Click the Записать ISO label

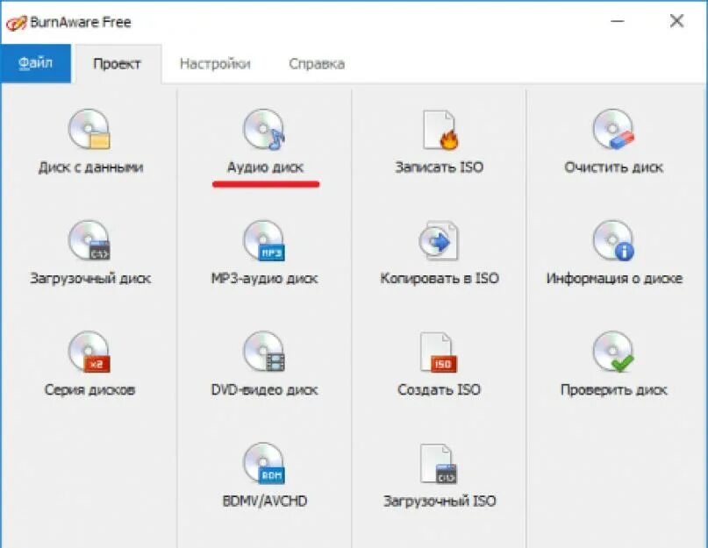(x=440, y=167)
